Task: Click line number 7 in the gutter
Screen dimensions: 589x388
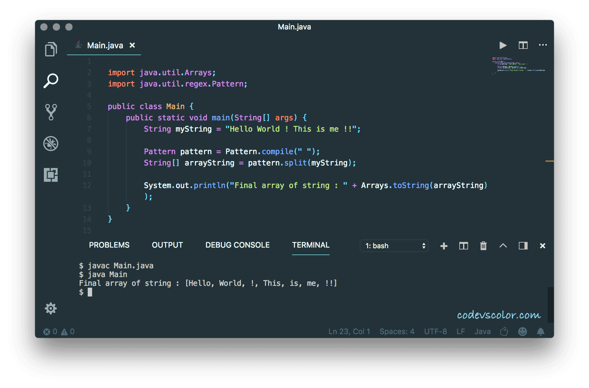Action: click(x=89, y=129)
